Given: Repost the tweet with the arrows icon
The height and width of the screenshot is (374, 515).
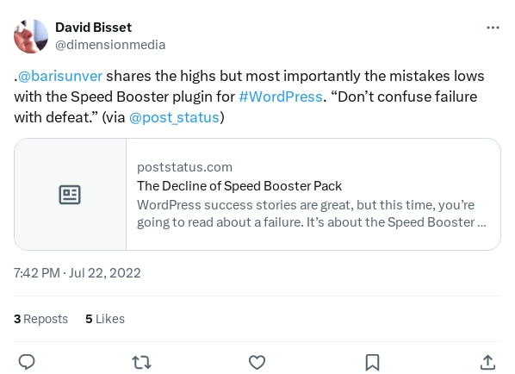Looking at the screenshot, I should [x=141, y=362].
